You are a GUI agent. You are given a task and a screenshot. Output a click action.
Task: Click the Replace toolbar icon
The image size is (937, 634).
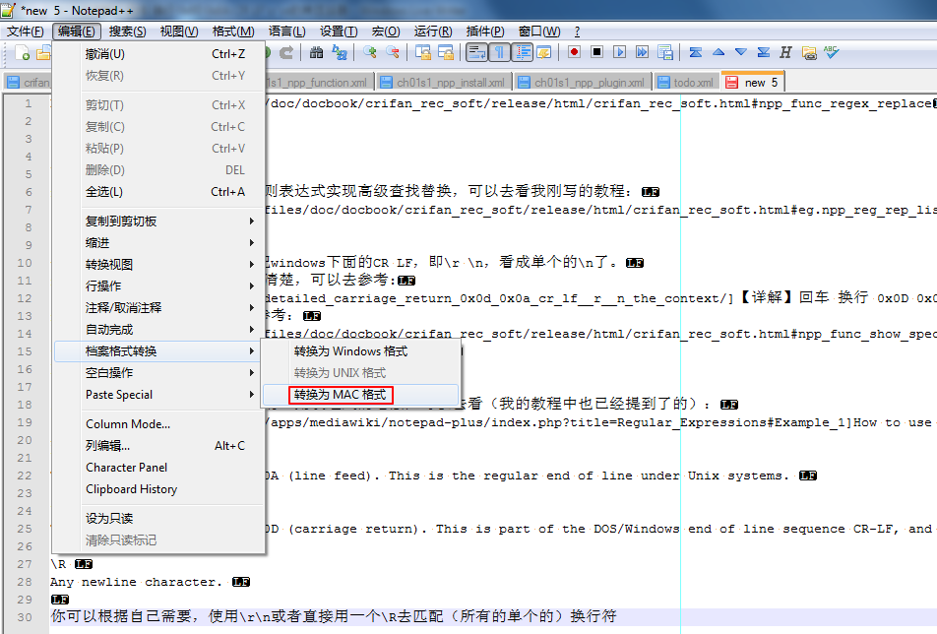tap(339, 52)
